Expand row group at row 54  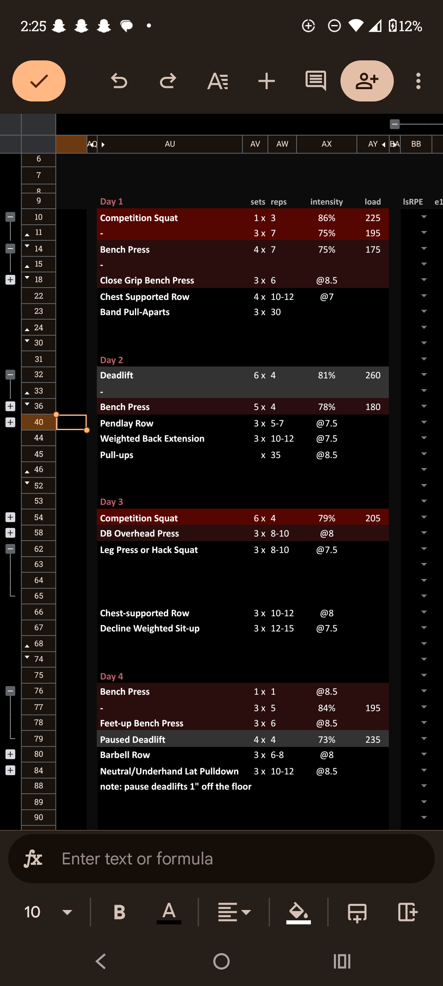coord(10,517)
